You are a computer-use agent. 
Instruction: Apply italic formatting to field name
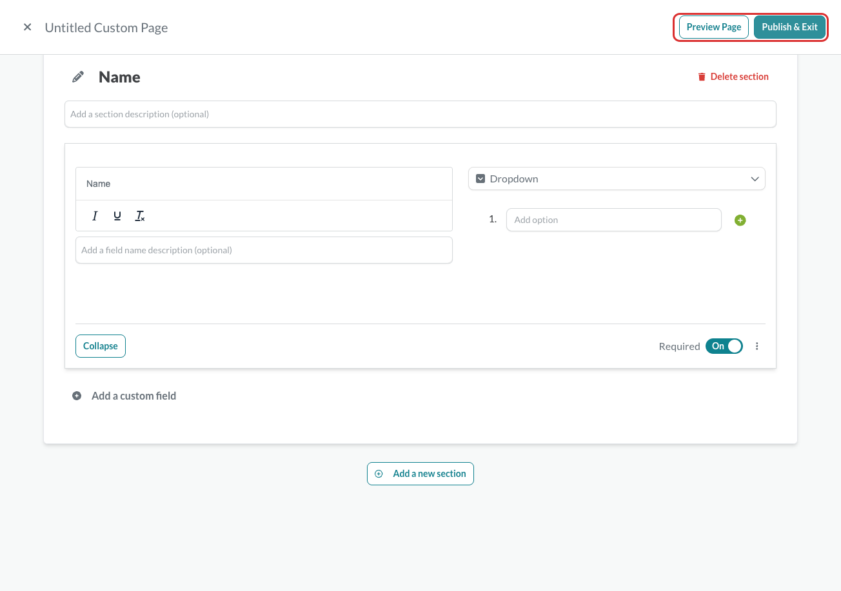(x=95, y=216)
